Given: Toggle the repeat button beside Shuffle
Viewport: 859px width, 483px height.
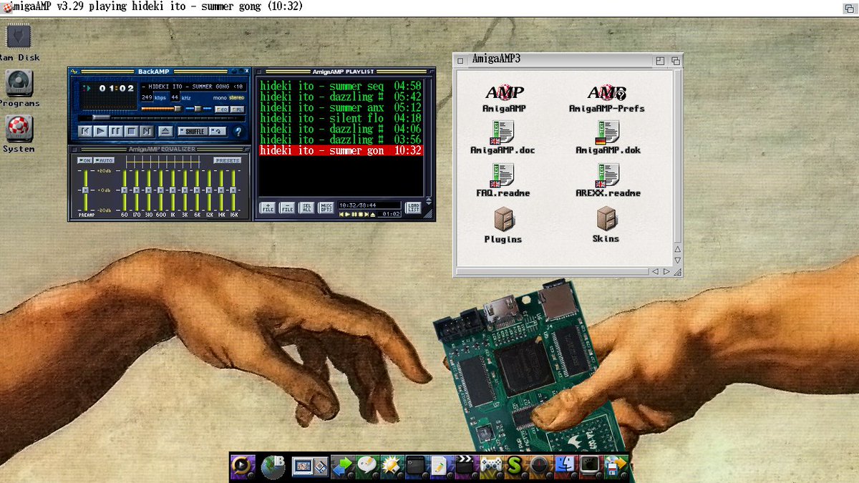Looking at the screenshot, I should point(218,132).
